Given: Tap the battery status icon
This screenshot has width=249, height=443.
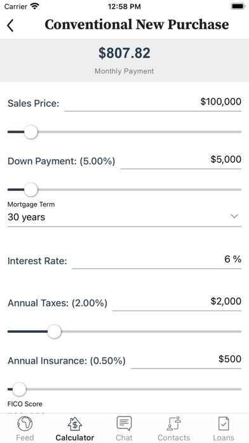Looking at the screenshot, I should tap(238, 6).
